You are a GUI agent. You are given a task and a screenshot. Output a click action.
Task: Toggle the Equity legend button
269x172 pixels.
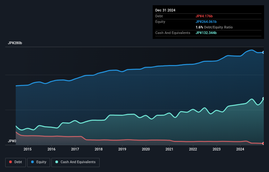[x=39, y=162]
